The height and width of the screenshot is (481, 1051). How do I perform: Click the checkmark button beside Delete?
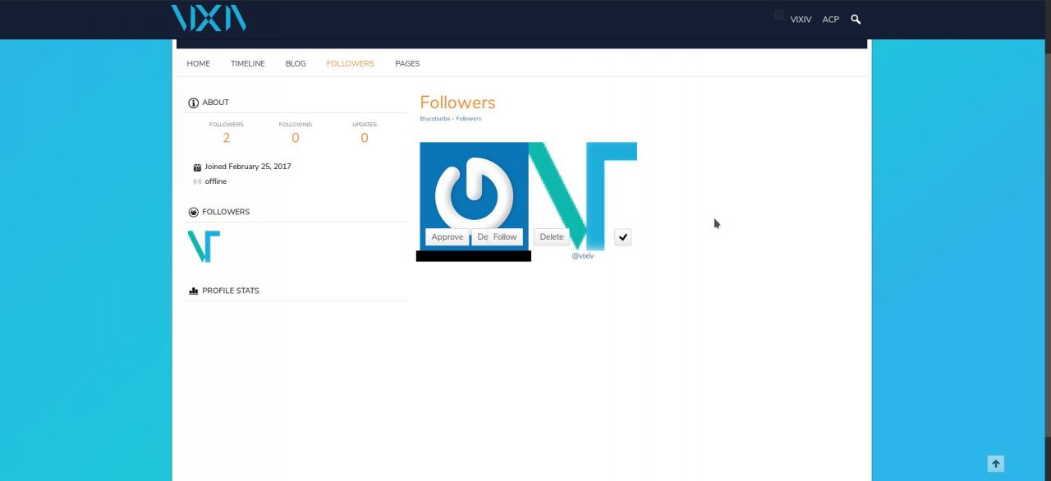coord(623,237)
